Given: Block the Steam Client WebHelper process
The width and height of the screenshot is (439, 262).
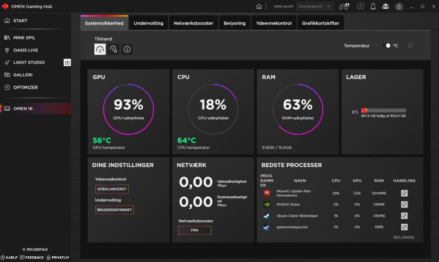Looking at the screenshot, I should (404, 216).
